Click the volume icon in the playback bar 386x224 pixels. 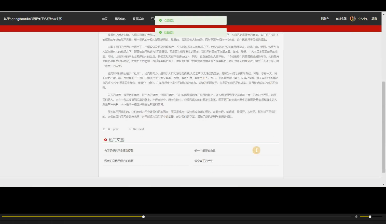click(x=356, y=216)
